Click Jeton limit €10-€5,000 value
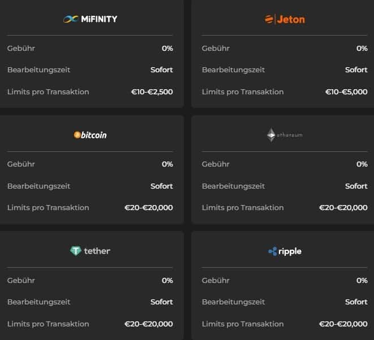Viewport: 374px width, 340px height. click(x=346, y=91)
